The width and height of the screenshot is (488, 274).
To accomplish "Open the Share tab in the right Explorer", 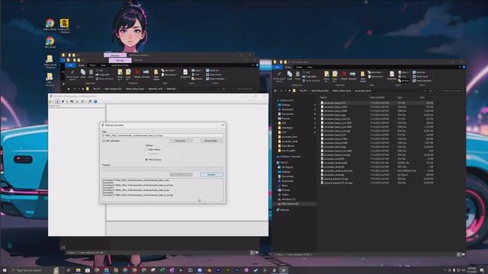I will [299, 67].
